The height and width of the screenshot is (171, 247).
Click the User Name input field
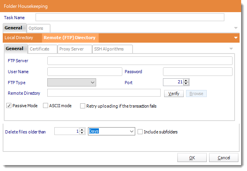coord(85,72)
